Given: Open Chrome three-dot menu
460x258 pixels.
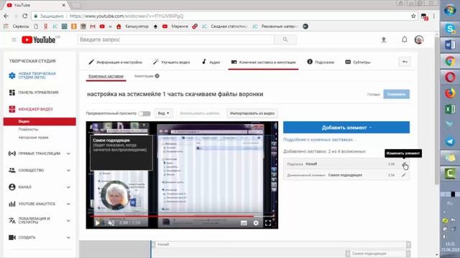Looking at the screenshot, I should tap(434, 16).
